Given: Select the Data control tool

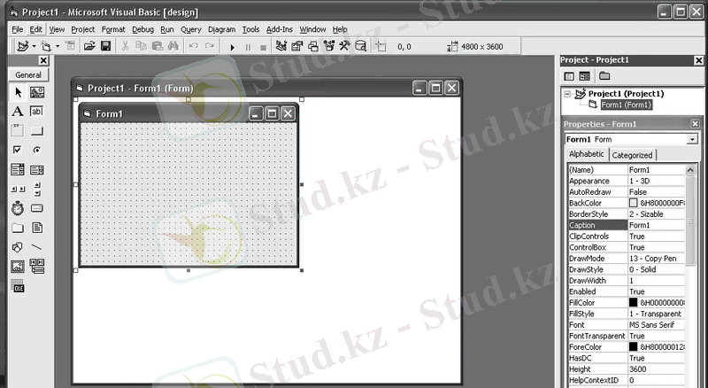Looking at the screenshot, I should 37,267.
